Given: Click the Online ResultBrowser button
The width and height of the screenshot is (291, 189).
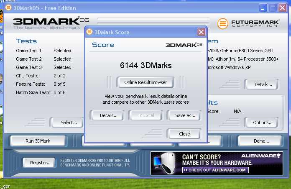Looking at the screenshot, I should coord(145,82).
